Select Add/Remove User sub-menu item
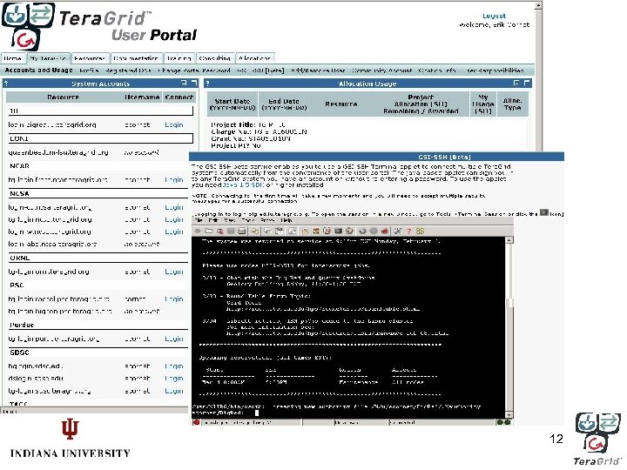627x470 pixels. tap(318, 70)
